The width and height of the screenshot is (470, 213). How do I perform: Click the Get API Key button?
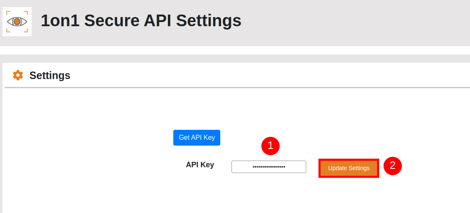[x=197, y=138]
